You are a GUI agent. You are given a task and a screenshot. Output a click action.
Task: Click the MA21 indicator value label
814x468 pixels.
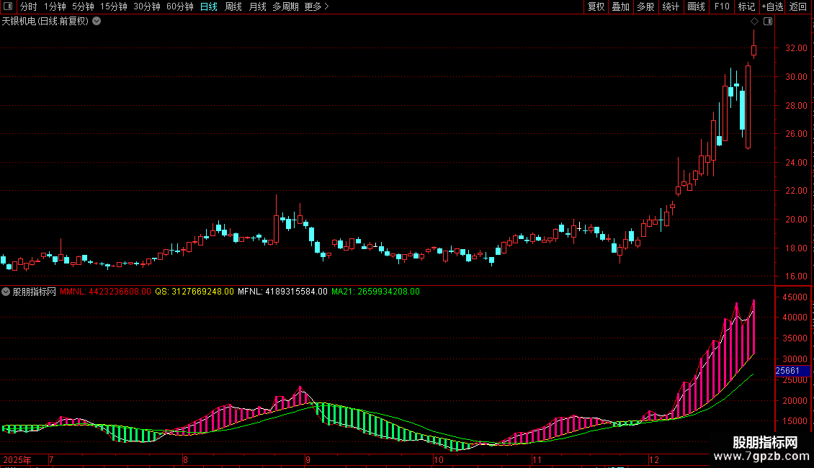375,292
